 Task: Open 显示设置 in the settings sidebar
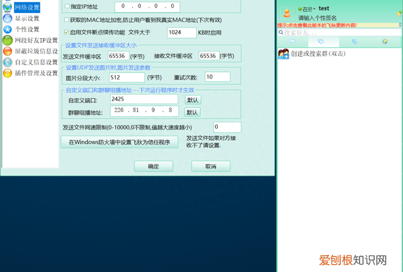pos(27,18)
